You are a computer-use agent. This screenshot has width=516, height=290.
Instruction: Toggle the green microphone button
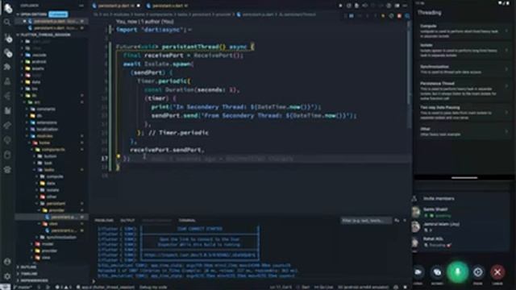457,272
